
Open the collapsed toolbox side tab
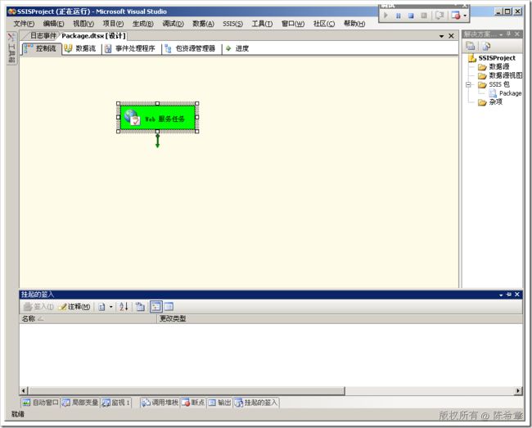click(11, 48)
